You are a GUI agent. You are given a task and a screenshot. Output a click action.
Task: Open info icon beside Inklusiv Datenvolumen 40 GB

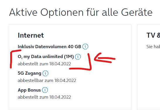pos(85,46)
